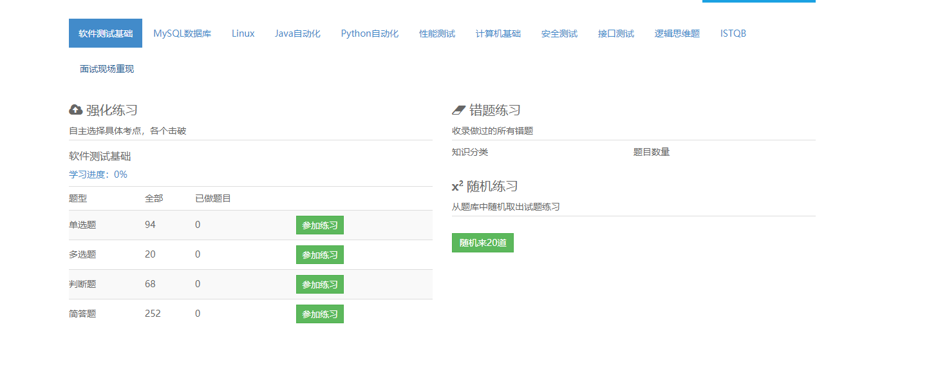This screenshot has width=938, height=378.
Task: Click the 全部 column header
Action: click(154, 198)
